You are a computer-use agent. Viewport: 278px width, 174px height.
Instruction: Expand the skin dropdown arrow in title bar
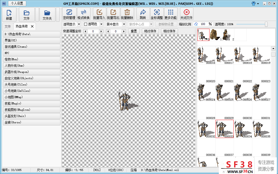258,4
